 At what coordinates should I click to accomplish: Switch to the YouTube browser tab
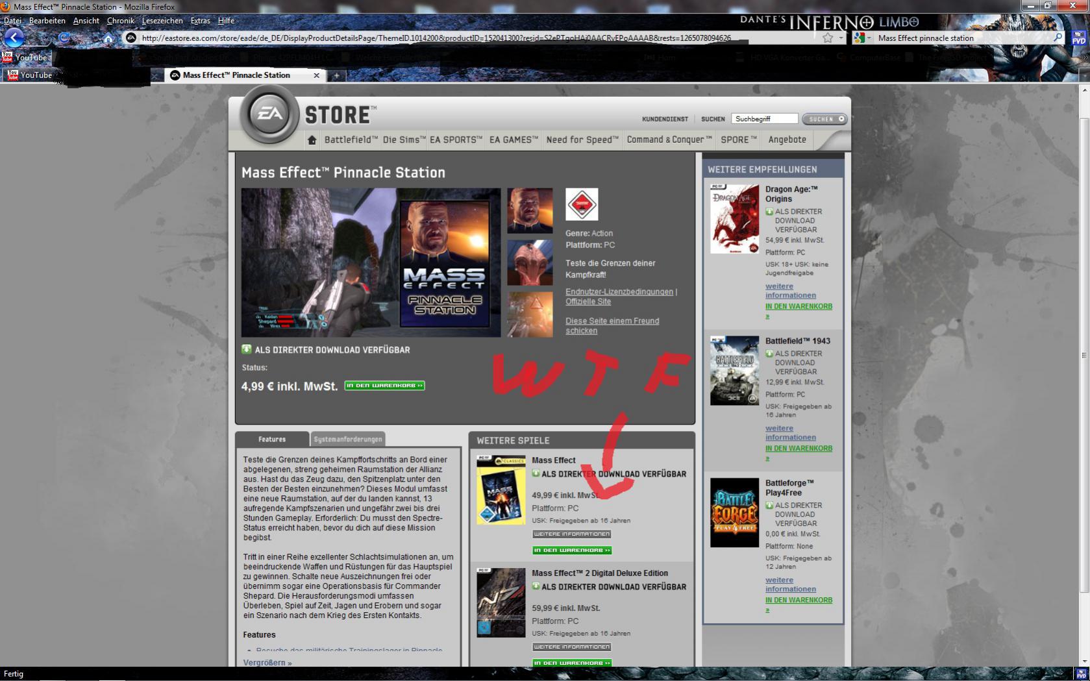pos(77,75)
